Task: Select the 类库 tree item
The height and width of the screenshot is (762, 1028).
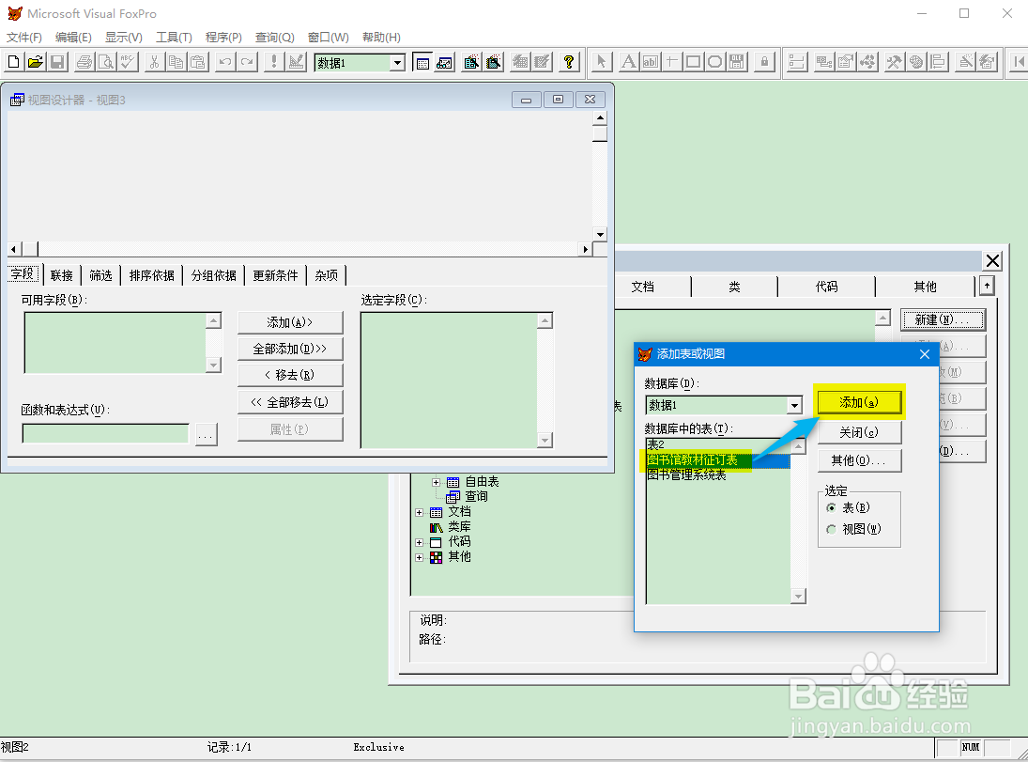Action: 459,527
